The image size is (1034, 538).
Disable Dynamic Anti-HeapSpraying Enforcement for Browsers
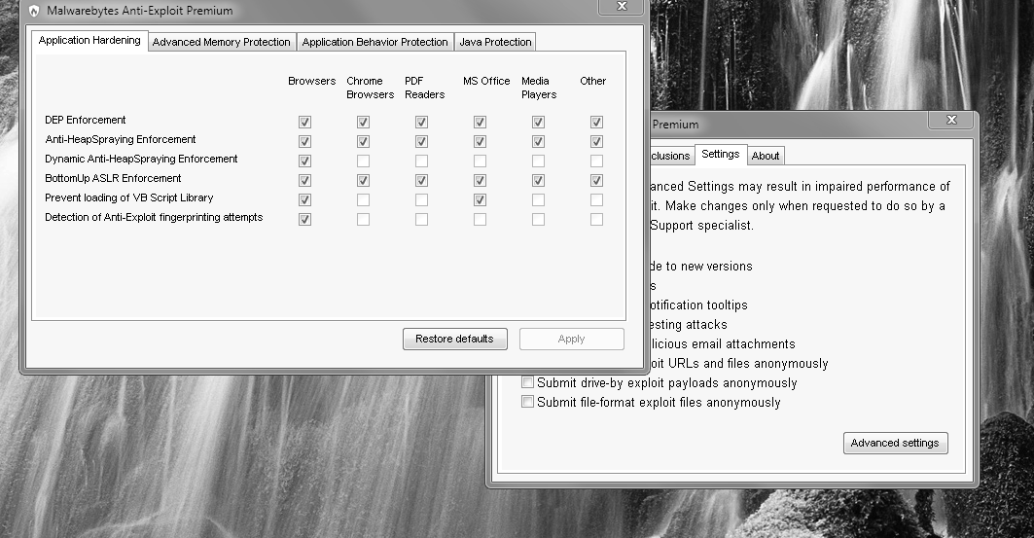click(x=304, y=161)
